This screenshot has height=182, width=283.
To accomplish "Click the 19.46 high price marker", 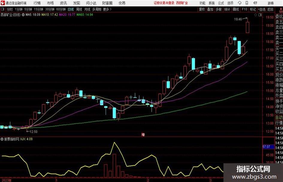I will (x=238, y=19).
